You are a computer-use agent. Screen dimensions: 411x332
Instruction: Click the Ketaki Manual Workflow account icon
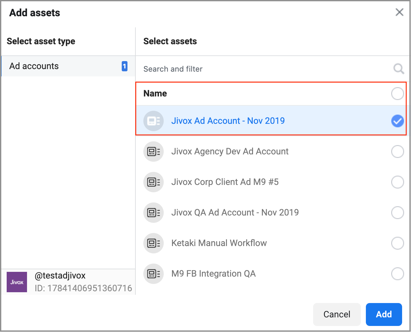pyautogui.click(x=154, y=243)
